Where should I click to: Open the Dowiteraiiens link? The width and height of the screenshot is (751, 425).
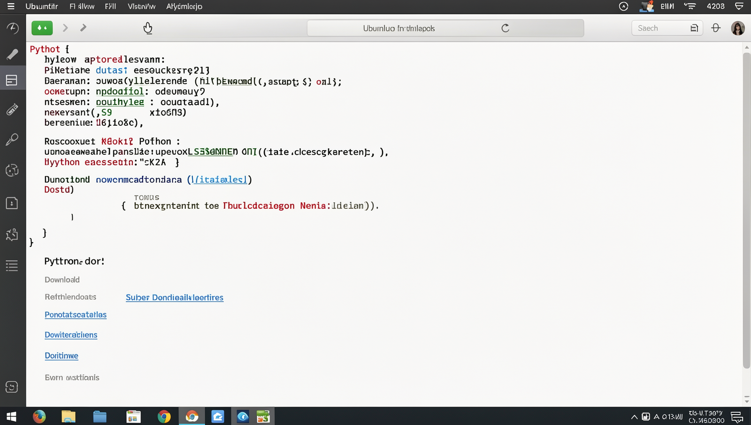71,335
